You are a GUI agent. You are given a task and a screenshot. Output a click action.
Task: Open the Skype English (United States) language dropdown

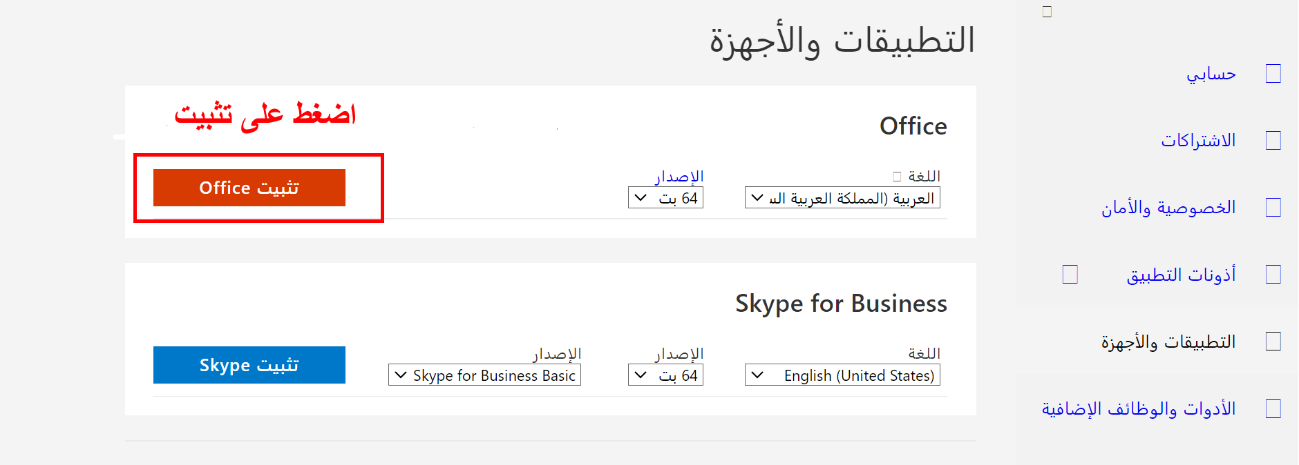pyautogui.click(x=842, y=375)
